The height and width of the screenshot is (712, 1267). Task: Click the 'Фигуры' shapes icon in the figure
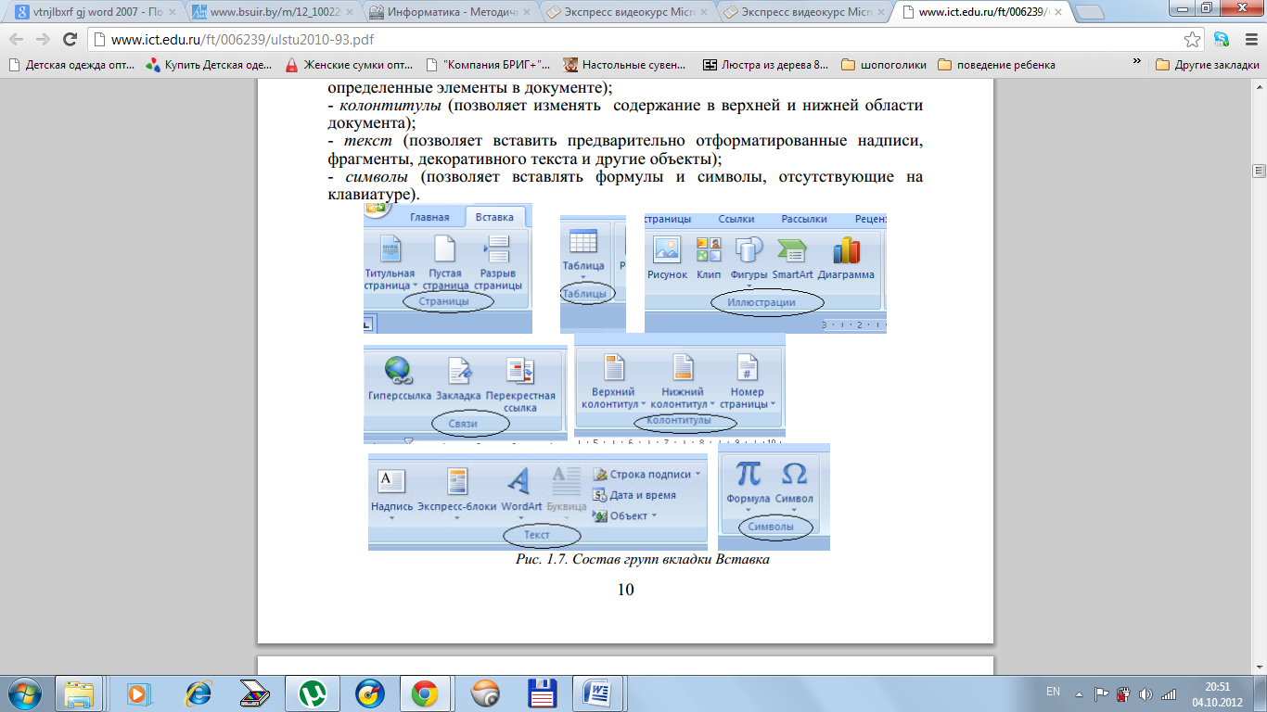[749, 249]
